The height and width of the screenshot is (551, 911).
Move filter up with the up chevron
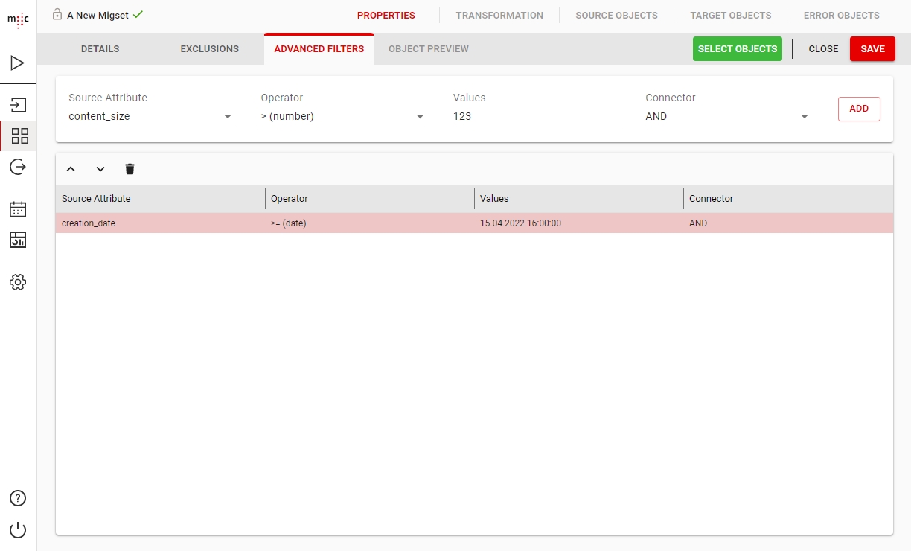click(x=71, y=169)
